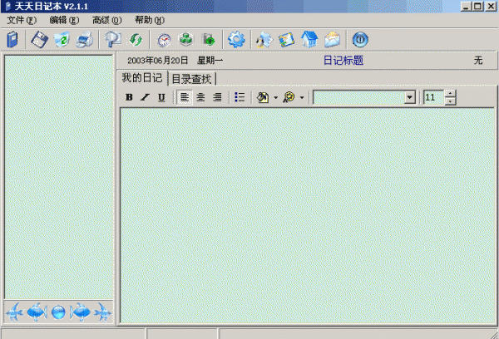Increase font size with up stepper arrow
This screenshot has width=499, height=339.
[451, 93]
